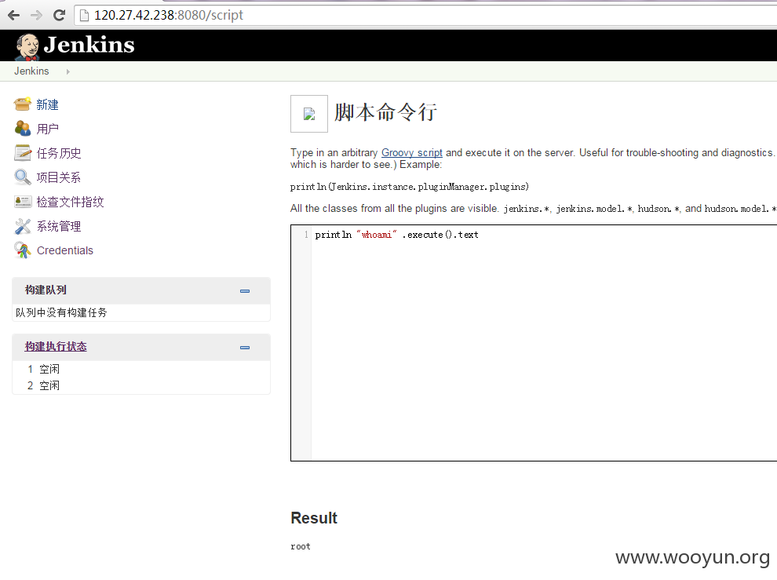The height and width of the screenshot is (580, 777).
Task: Open the 检查文件指纹 link
Action: [71, 202]
